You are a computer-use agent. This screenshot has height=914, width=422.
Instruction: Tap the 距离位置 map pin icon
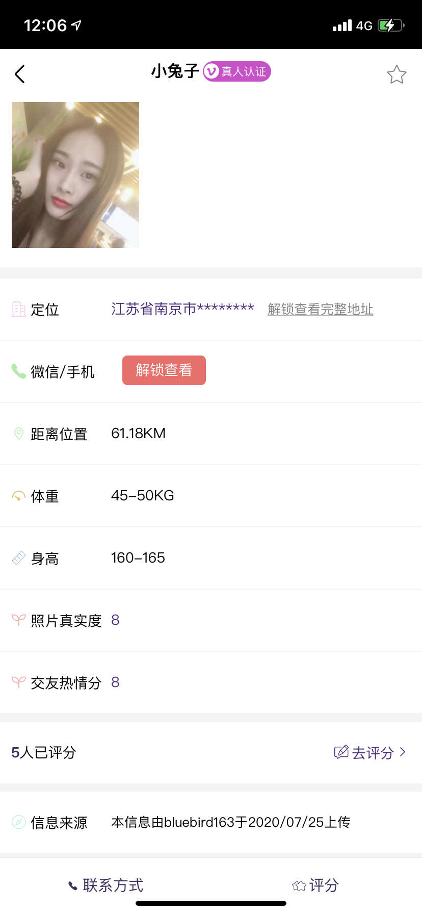[x=19, y=434]
